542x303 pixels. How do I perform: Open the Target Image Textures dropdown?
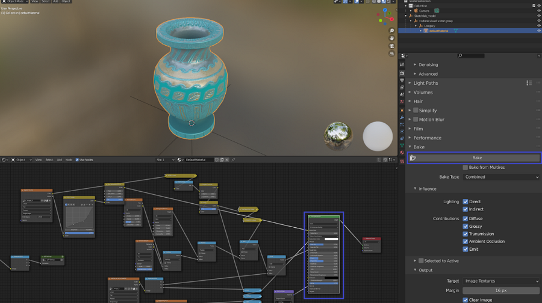[501, 281]
